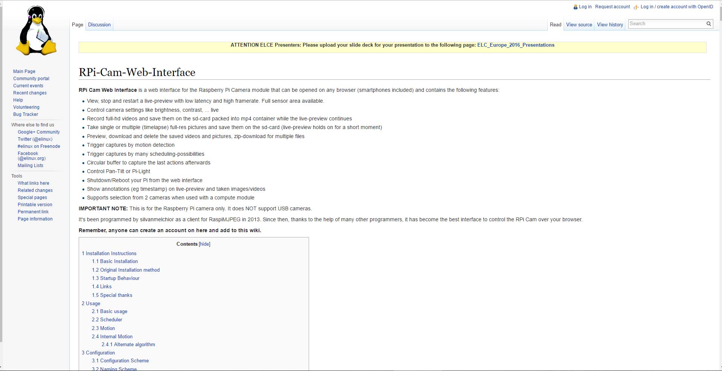Click the user icon beside Log in
This screenshot has width=722, height=371.
pyautogui.click(x=575, y=7)
